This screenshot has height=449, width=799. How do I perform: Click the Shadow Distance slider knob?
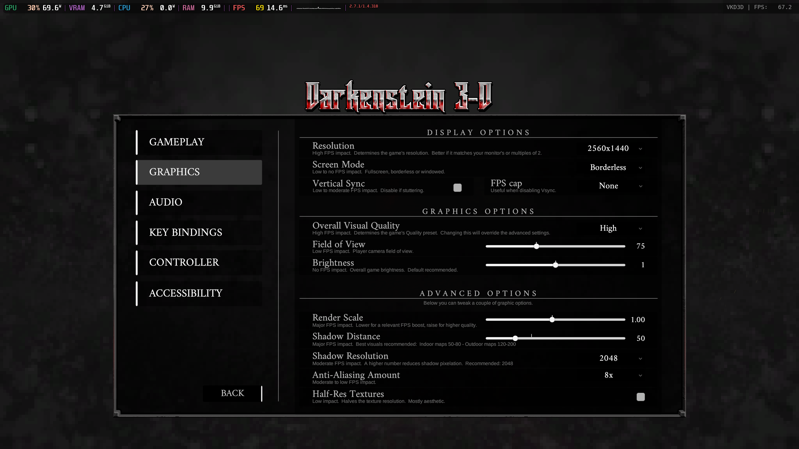coord(515,338)
